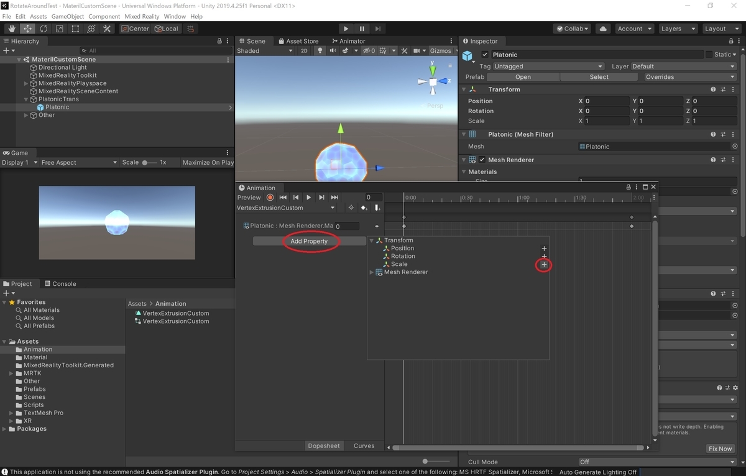Go to last animation keyframe
746x476 pixels.
click(334, 197)
